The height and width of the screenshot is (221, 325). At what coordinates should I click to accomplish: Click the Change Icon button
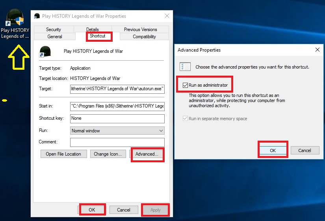click(108, 154)
